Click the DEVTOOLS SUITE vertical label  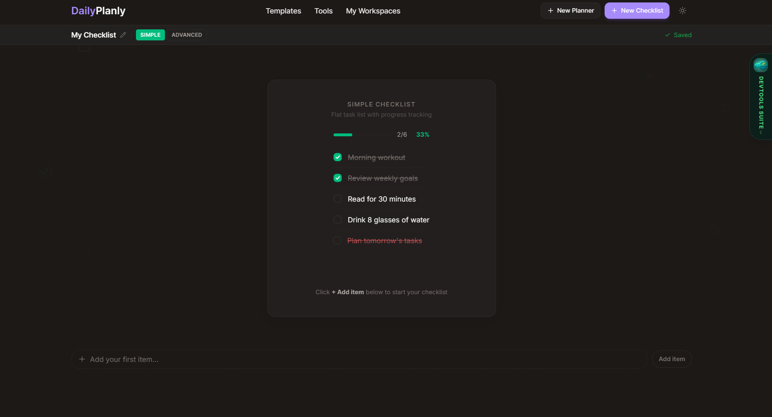(x=761, y=102)
